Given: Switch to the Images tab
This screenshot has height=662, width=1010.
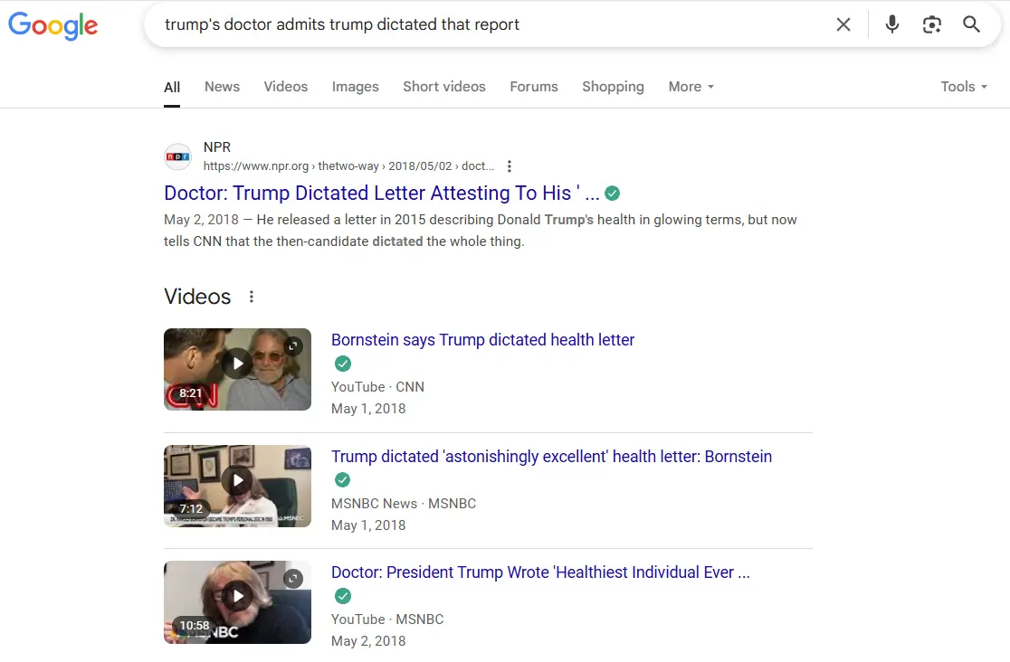Looking at the screenshot, I should (x=356, y=87).
